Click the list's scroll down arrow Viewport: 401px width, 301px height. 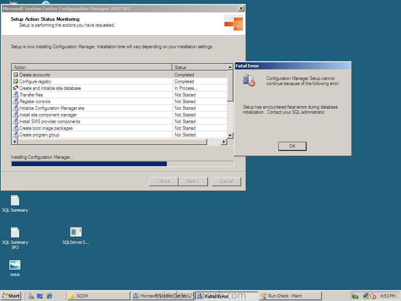pos(230,135)
